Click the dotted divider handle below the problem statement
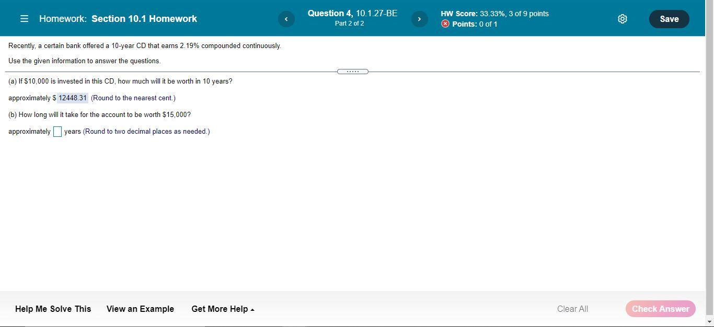The width and height of the screenshot is (714, 327). click(353, 71)
